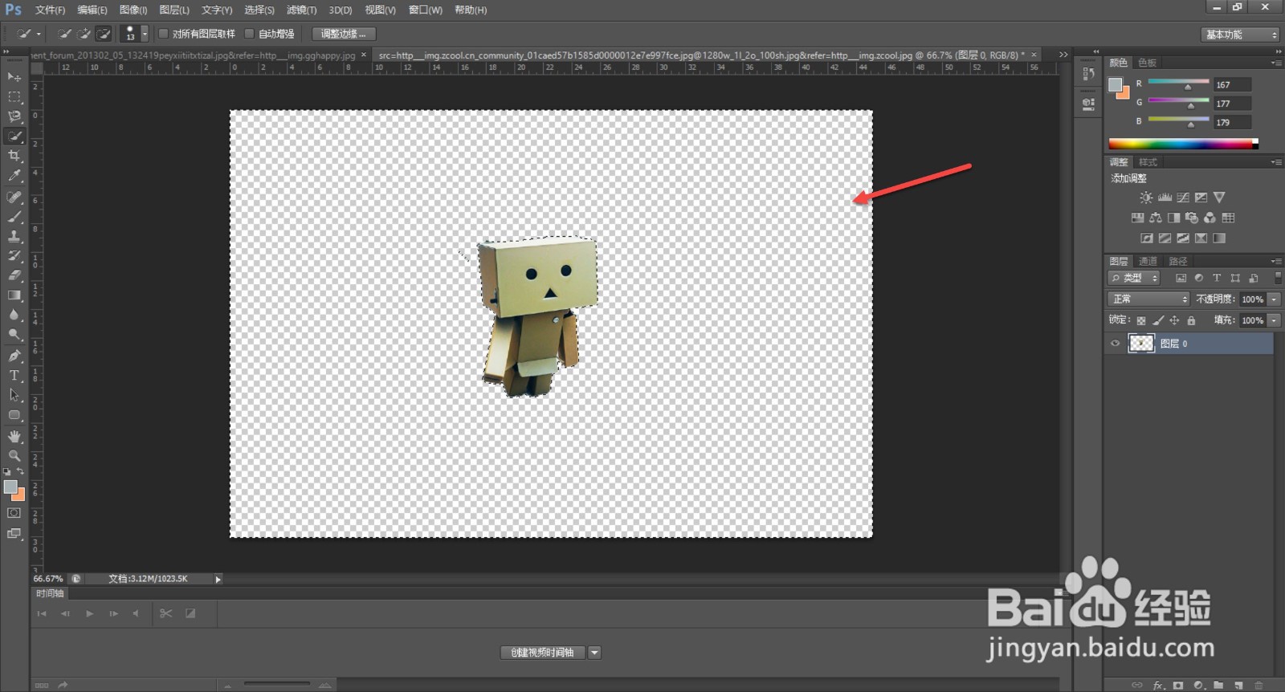
Task: Enable 对所有图层取样 checkbox
Action: (x=164, y=34)
